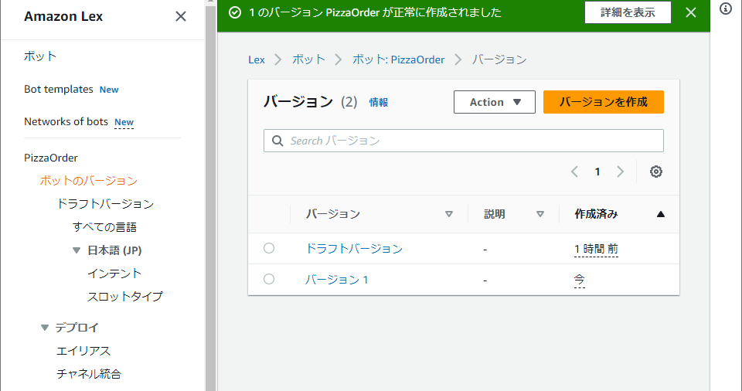
Task: Open the Action dropdown menu
Action: (x=495, y=102)
